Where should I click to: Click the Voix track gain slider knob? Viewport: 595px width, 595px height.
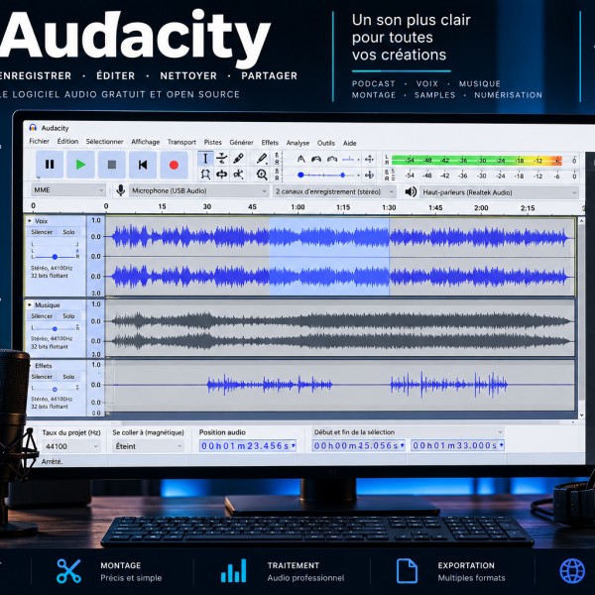pyautogui.click(x=55, y=257)
